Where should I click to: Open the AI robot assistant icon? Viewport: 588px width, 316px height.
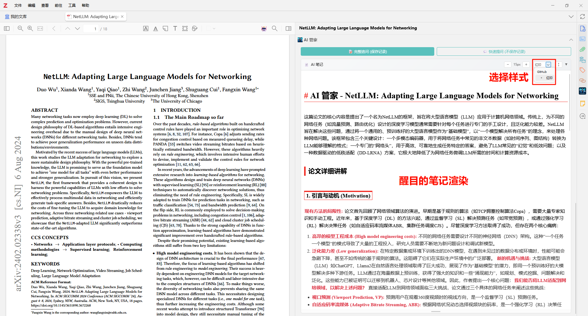coord(264,28)
